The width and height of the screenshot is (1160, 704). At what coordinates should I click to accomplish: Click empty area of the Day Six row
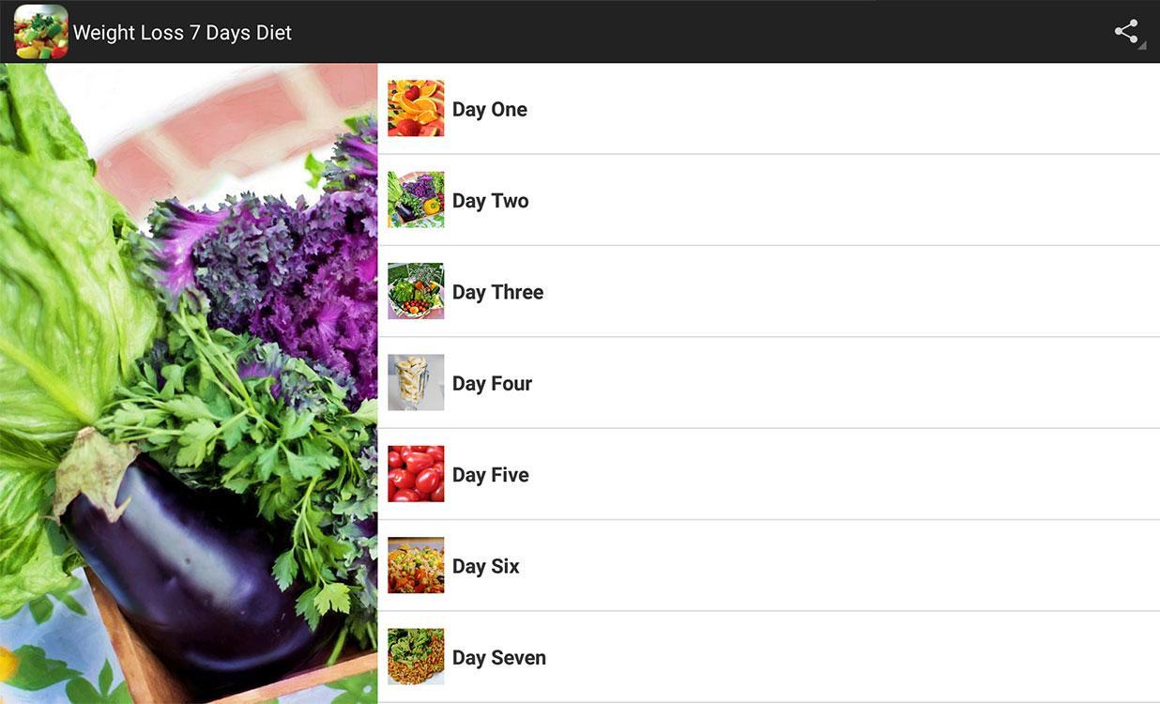(845, 566)
